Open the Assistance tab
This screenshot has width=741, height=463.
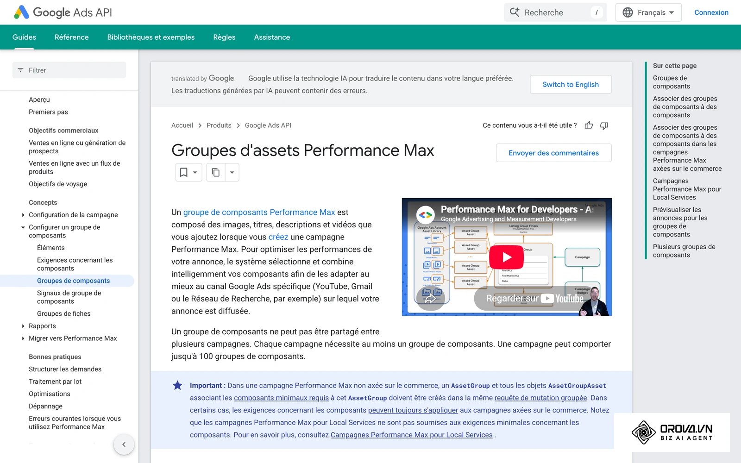[272, 37]
